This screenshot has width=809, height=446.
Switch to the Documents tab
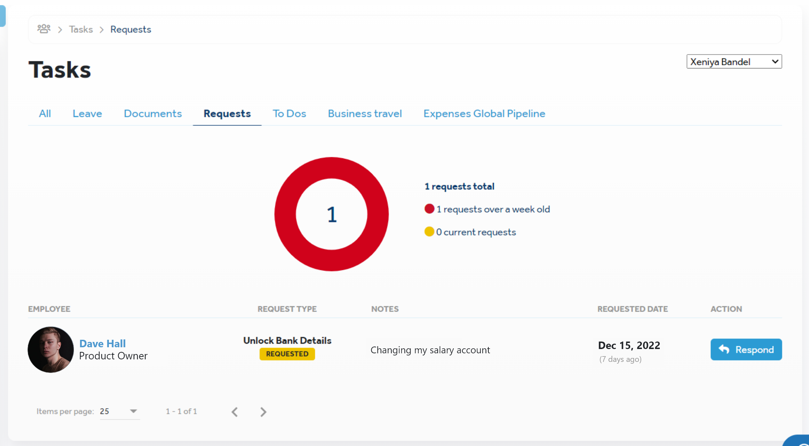point(153,114)
